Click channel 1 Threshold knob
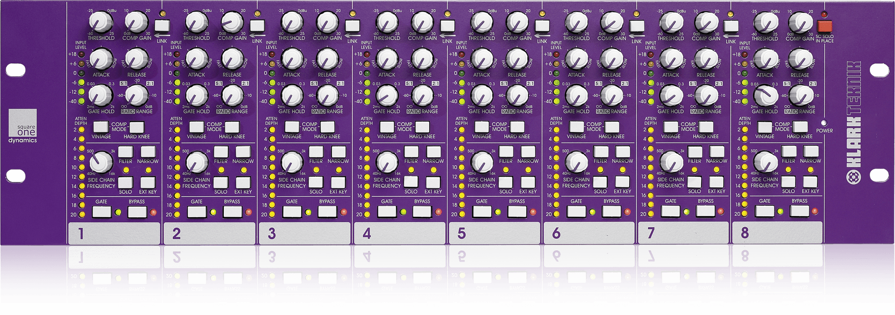895x315 pixels. pyautogui.click(x=101, y=22)
